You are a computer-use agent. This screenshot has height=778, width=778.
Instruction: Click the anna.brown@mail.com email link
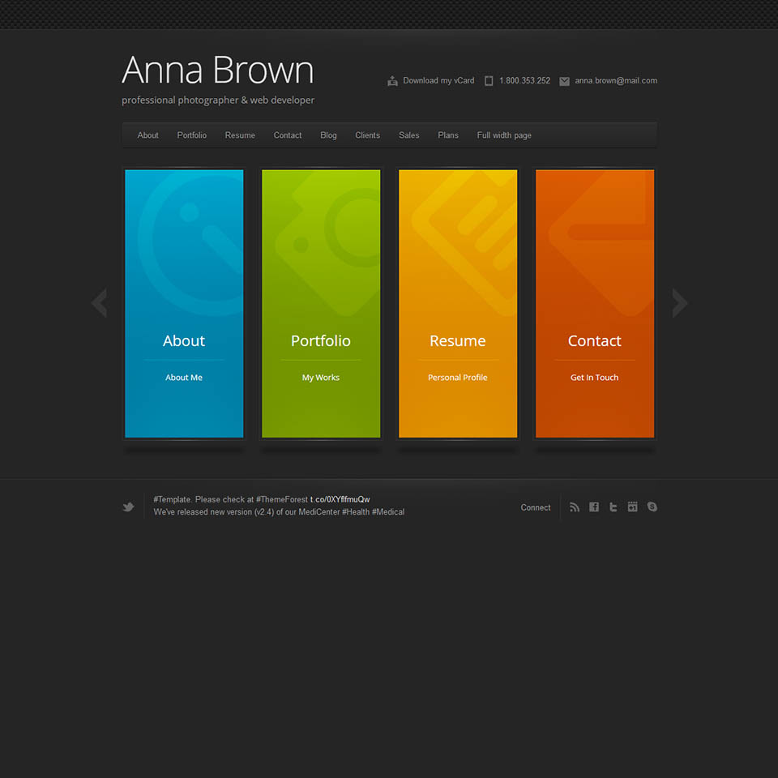616,81
